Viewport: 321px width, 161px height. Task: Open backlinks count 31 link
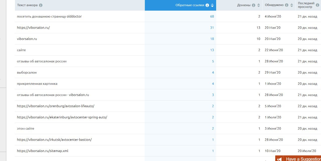pyautogui.click(x=212, y=28)
